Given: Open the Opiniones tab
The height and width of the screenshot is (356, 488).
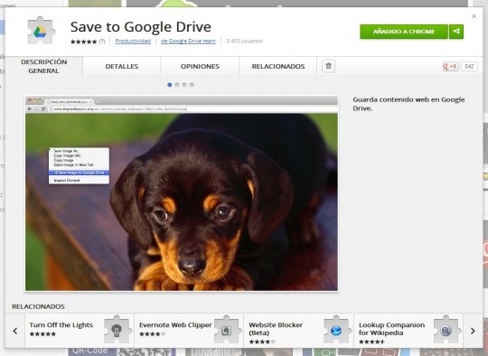Looking at the screenshot, I should (x=200, y=66).
